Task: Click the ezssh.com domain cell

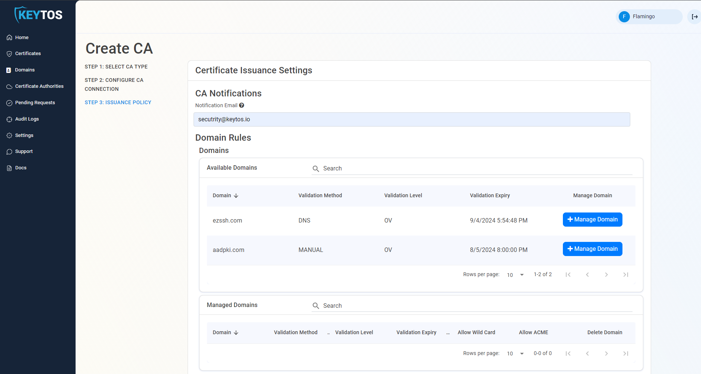Action: [x=227, y=221]
